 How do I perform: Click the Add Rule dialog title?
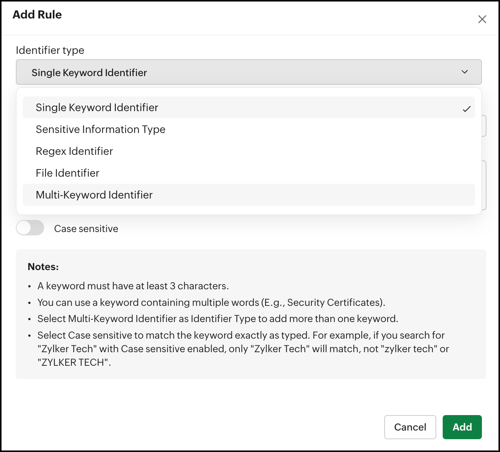click(37, 15)
